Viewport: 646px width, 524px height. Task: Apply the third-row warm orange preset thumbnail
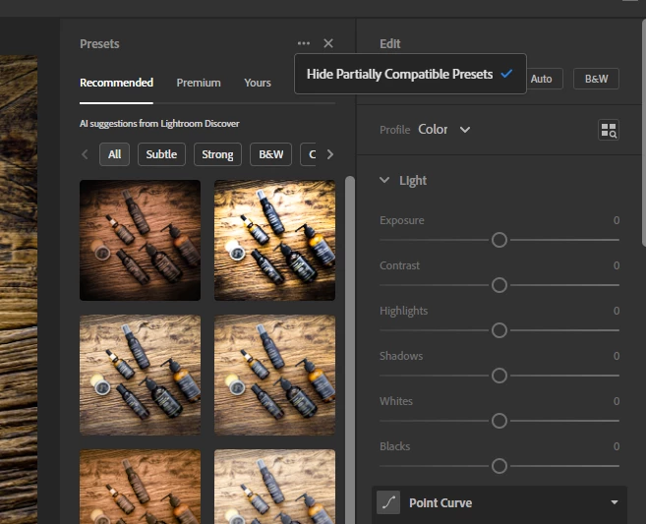coord(140,487)
